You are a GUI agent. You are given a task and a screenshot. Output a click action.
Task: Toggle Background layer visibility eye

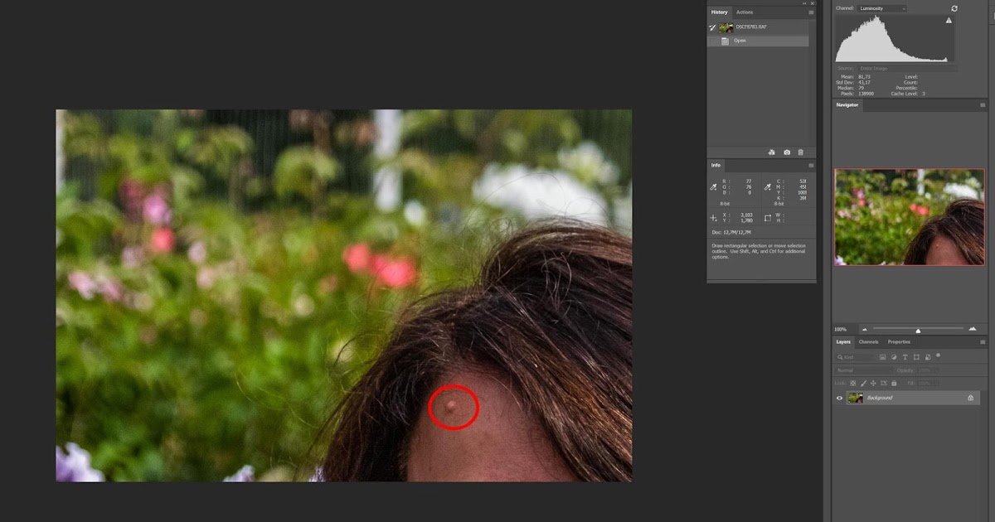pyautogui.click(x=839, y=398)
